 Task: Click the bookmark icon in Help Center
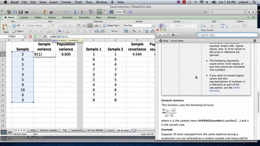pos(255,41)
